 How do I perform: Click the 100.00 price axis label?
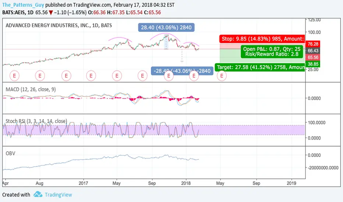click(x=314, y=32)
